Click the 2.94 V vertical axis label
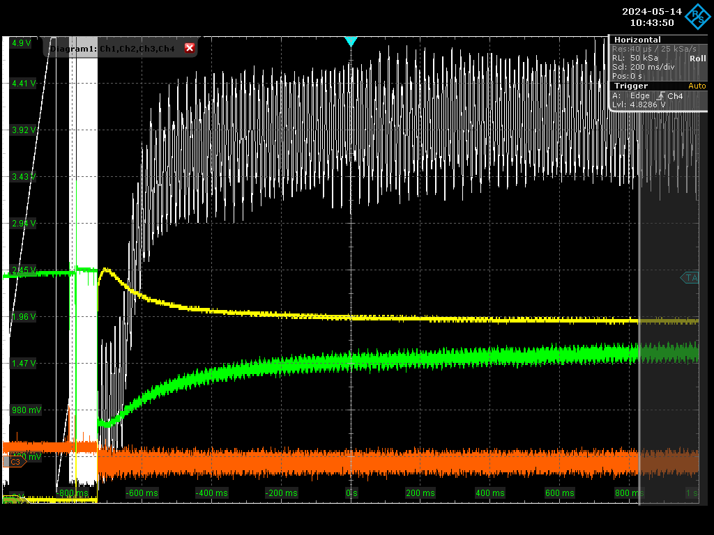Viewport: 714px width, 535px height. coord(24,224)
